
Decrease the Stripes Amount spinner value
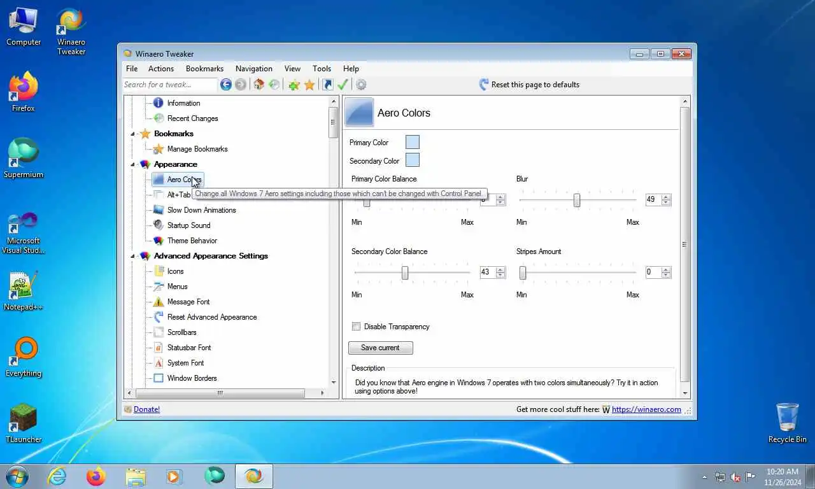click(666, 274)
